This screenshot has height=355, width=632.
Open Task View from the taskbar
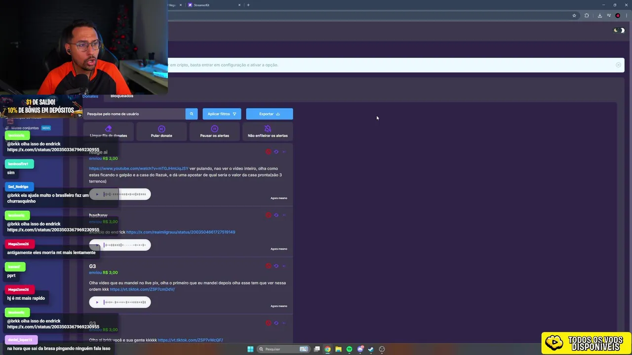coord(317,349)
